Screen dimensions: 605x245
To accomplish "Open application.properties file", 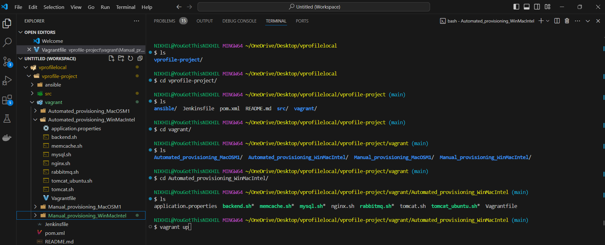I will [76, 128].
